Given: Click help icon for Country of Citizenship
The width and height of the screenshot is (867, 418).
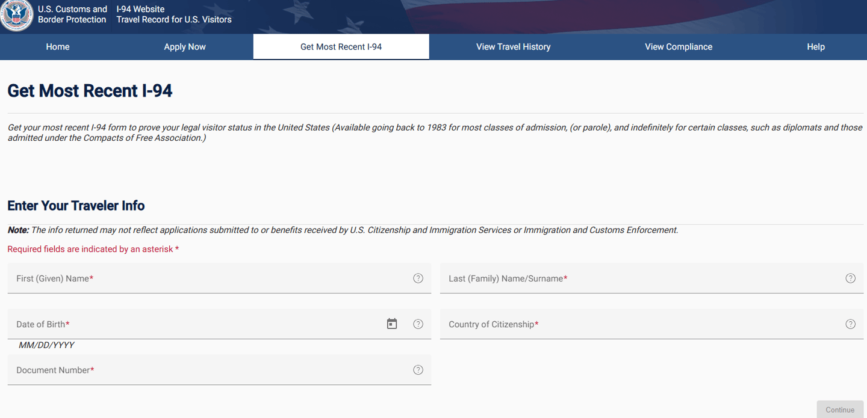Looking at the screenshot, I should (x=850, y=324).
